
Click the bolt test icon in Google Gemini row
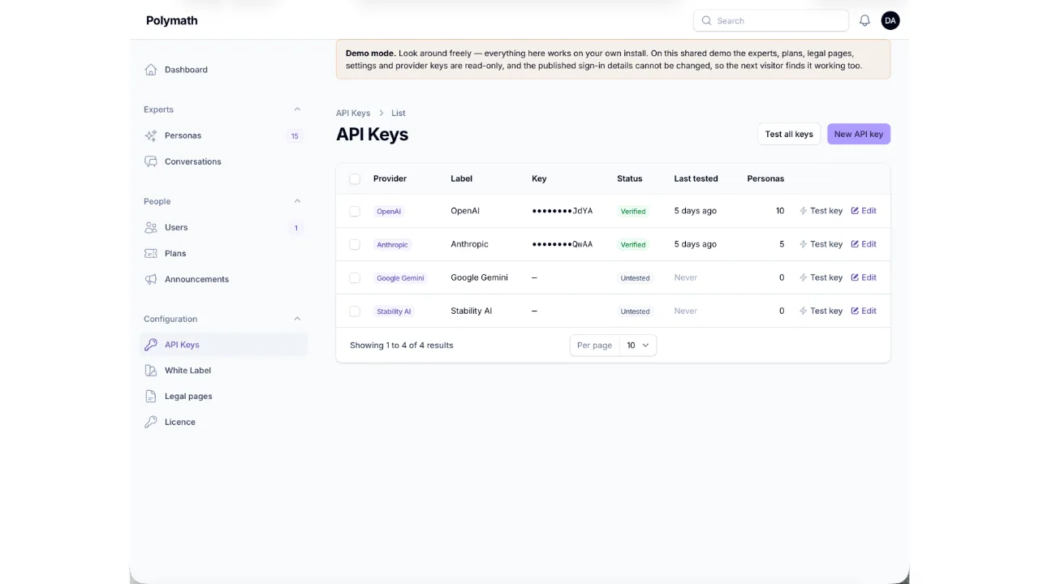(x=804, y=277)
